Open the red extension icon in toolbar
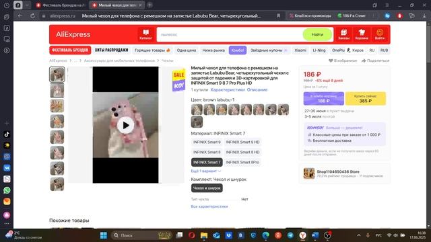 point(399,16)
